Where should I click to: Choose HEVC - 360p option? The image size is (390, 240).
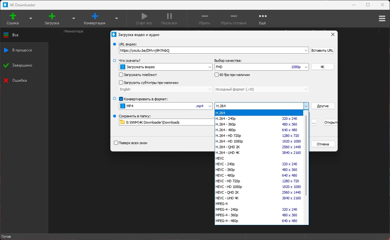pos(259,170)
